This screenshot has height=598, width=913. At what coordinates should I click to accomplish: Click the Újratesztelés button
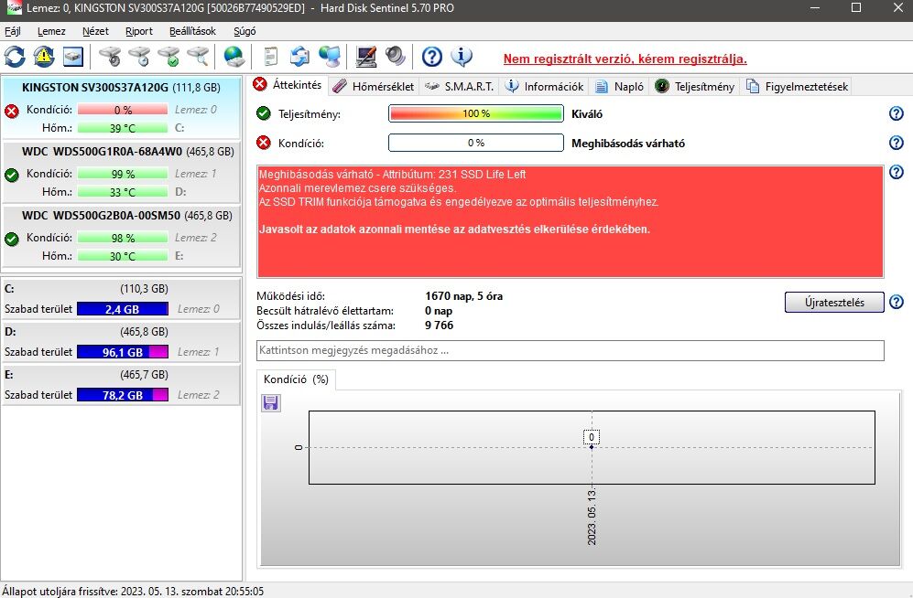click(x=834, y=302)
